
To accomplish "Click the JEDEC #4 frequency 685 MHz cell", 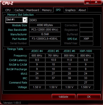I will (x=37, y=56).
